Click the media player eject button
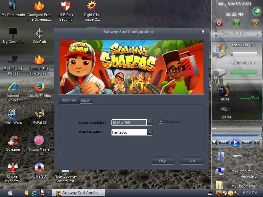The image size is (263, 197). (256, 142)
